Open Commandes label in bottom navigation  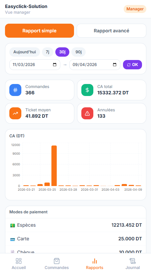57,268
